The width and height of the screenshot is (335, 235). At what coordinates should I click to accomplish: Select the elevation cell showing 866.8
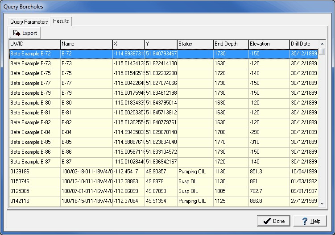coord(269,201)
